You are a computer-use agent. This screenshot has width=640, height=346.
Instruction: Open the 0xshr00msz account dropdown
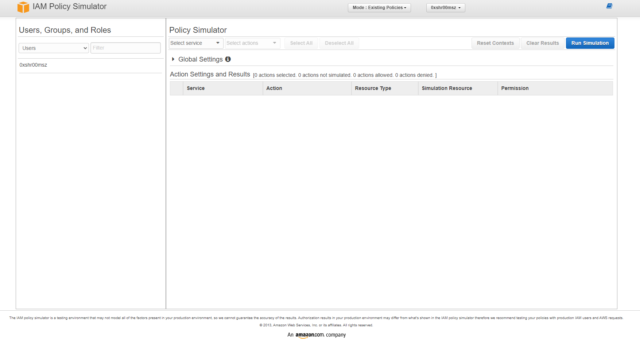tap(445, 8)
